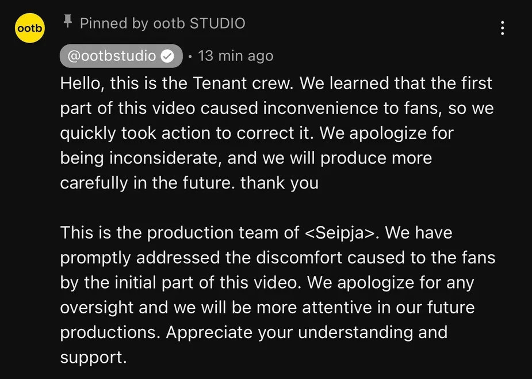532x379 pixels.
Task: Click the thank you text ending the first paragraph
Action: pyautogui.click(x=278, y=183)
